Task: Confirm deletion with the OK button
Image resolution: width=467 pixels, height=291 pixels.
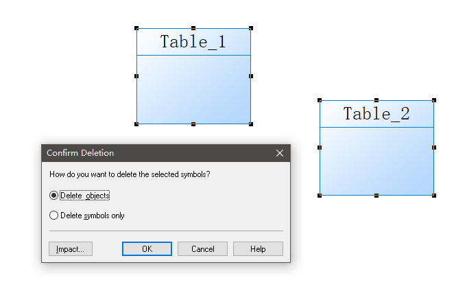Action: [x=147, y=249]
